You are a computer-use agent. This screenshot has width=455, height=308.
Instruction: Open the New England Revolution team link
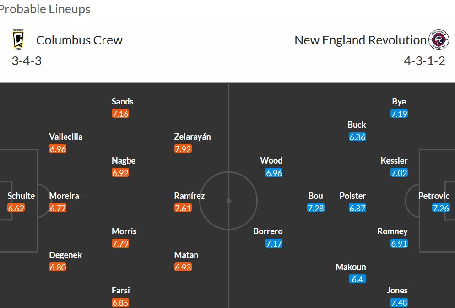point(360,40)
